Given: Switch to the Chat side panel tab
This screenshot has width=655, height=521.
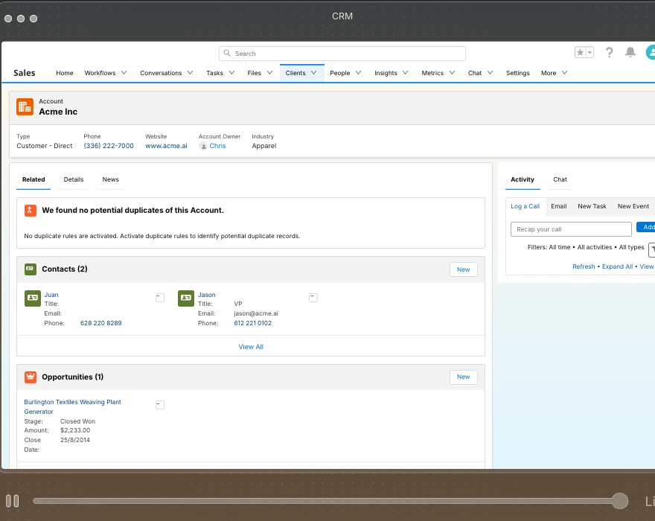Looking at the screenshot, I should coord(560,179).
